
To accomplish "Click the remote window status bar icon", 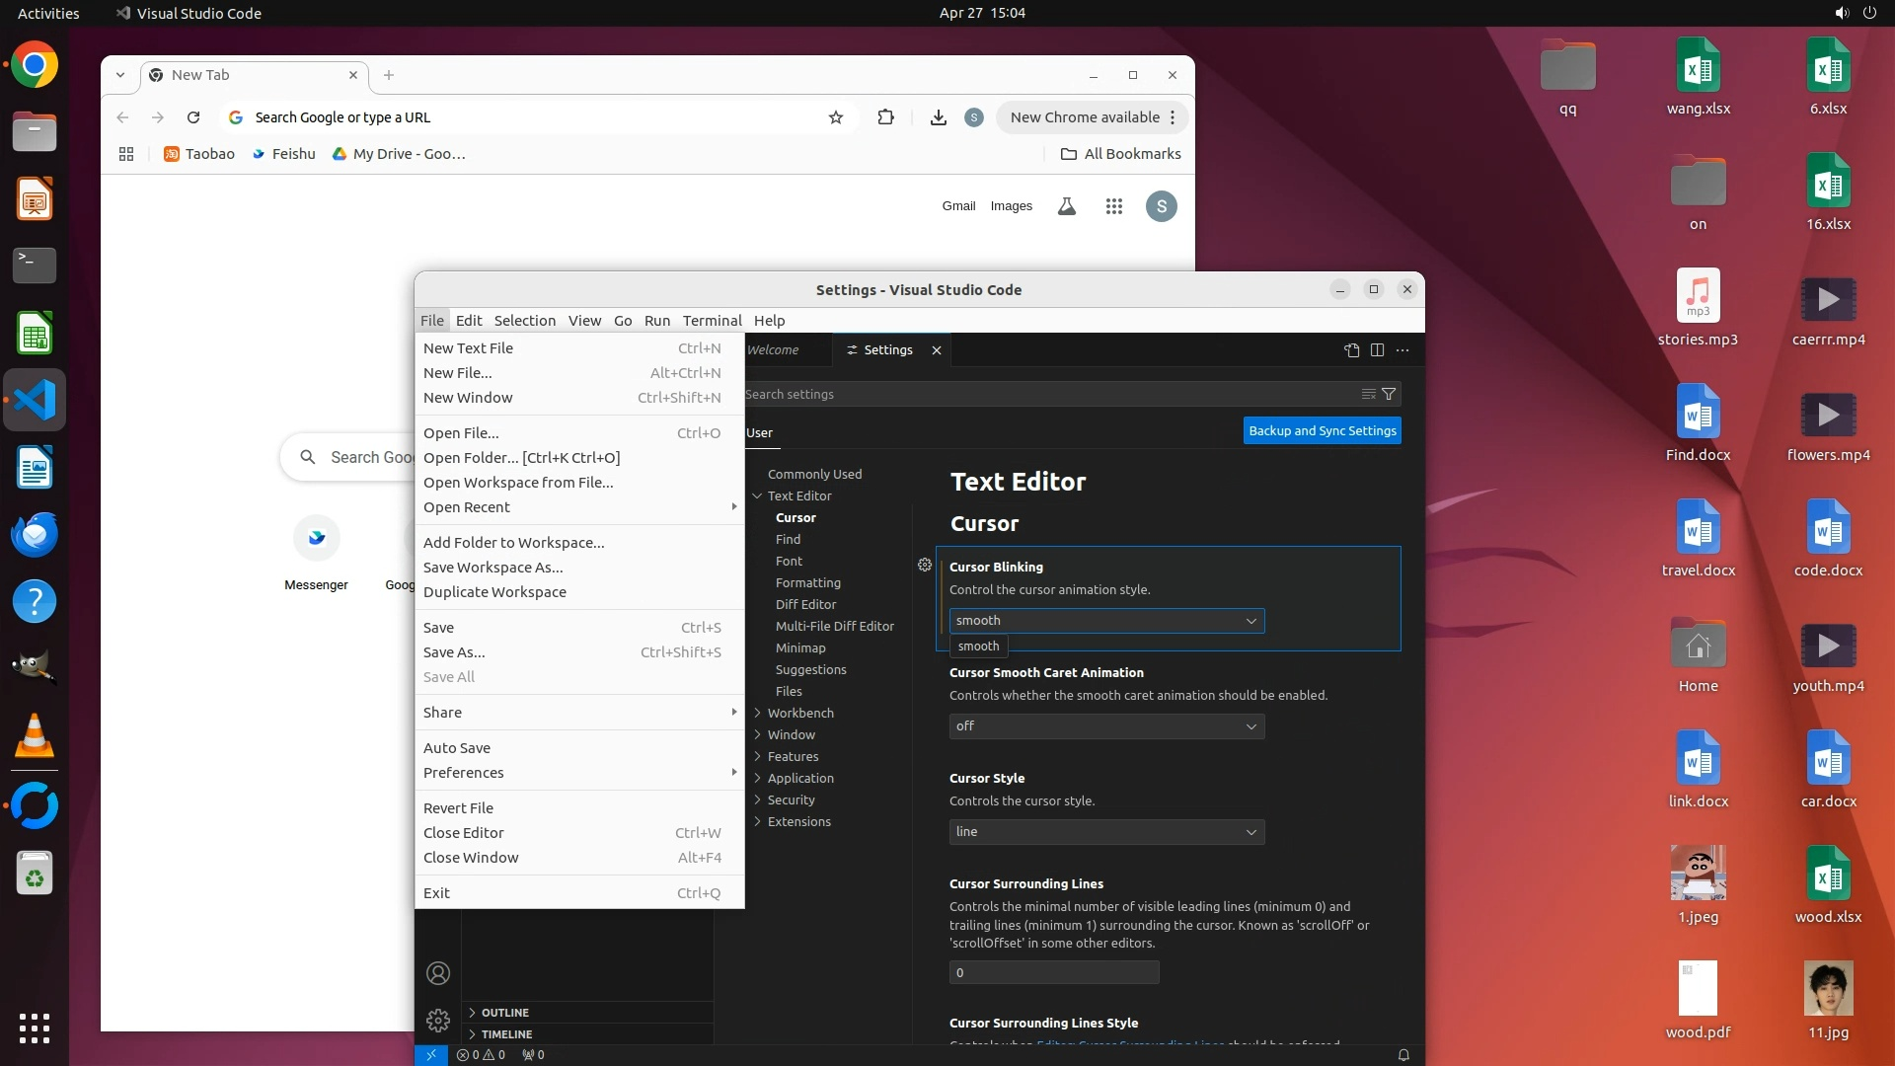I will pyautogui.click(x=431, y=1055).
